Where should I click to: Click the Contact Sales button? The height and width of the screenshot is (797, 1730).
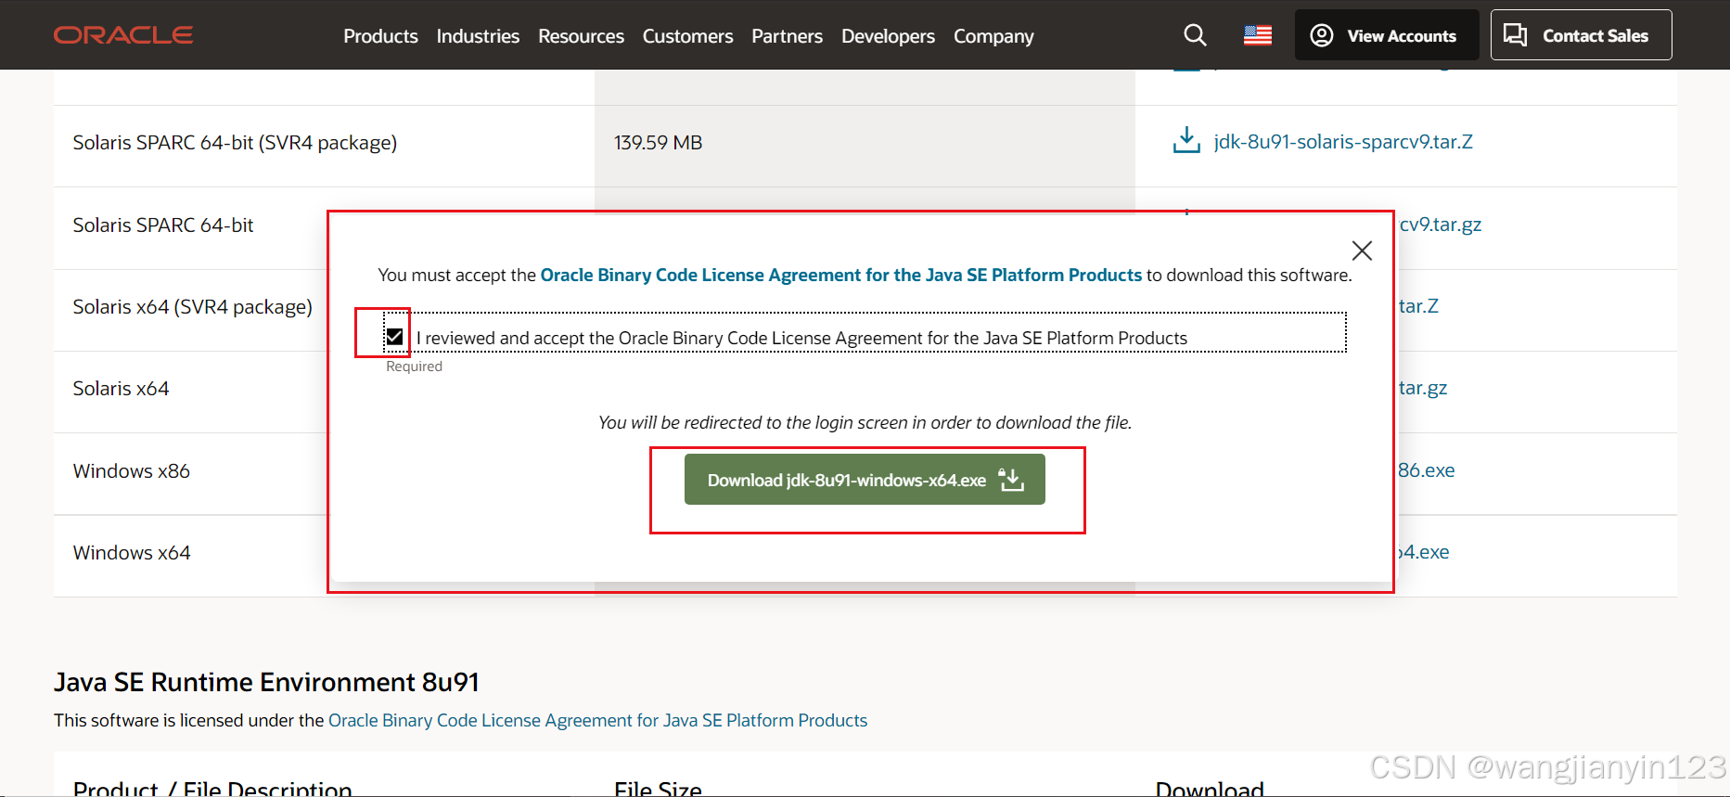[1581, 35]
